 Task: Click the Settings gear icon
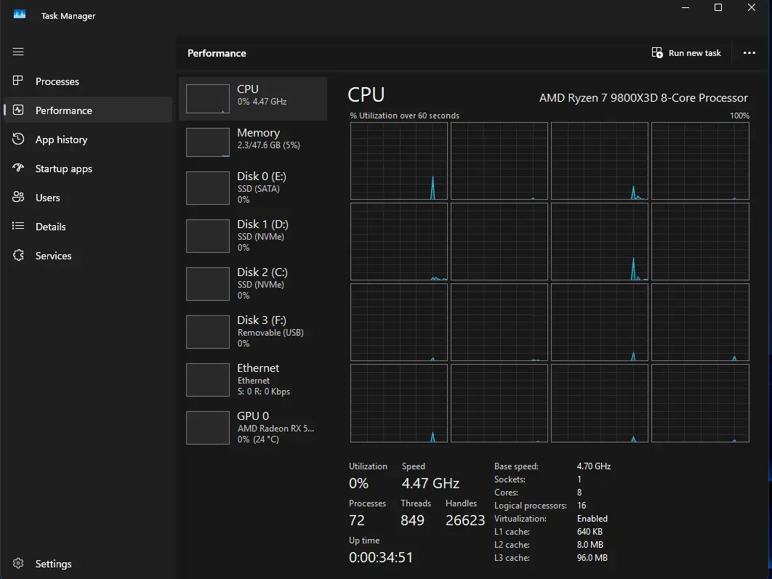[18, 563]
